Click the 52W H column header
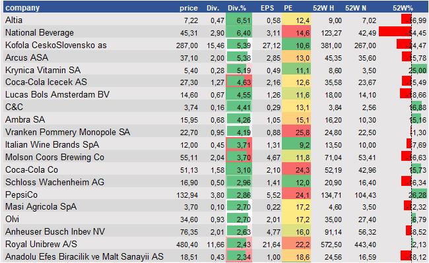429x263 pixels. (x=323, y=8)
